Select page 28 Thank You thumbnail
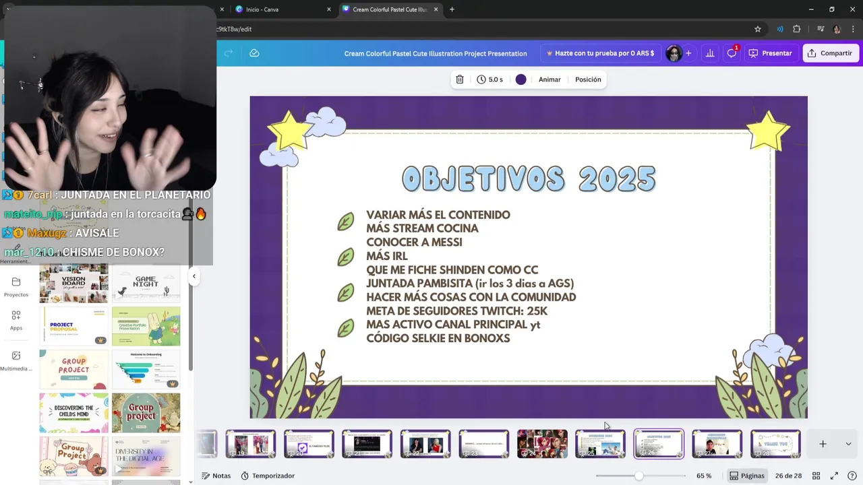Viewport: 863px width, 485px height. pos(775,444)
